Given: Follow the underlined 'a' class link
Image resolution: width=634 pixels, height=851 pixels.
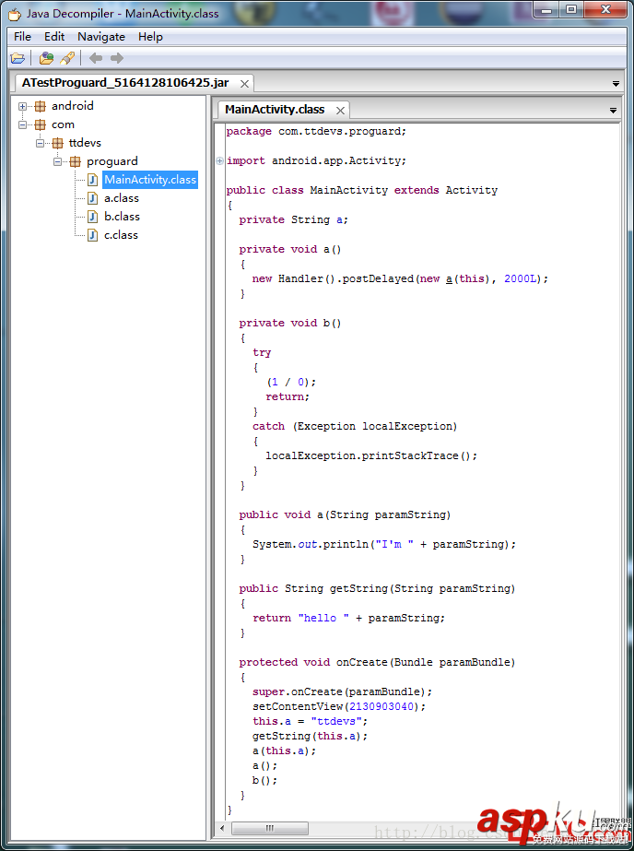Looking at the screenshot, I should [x=450, y=278].
